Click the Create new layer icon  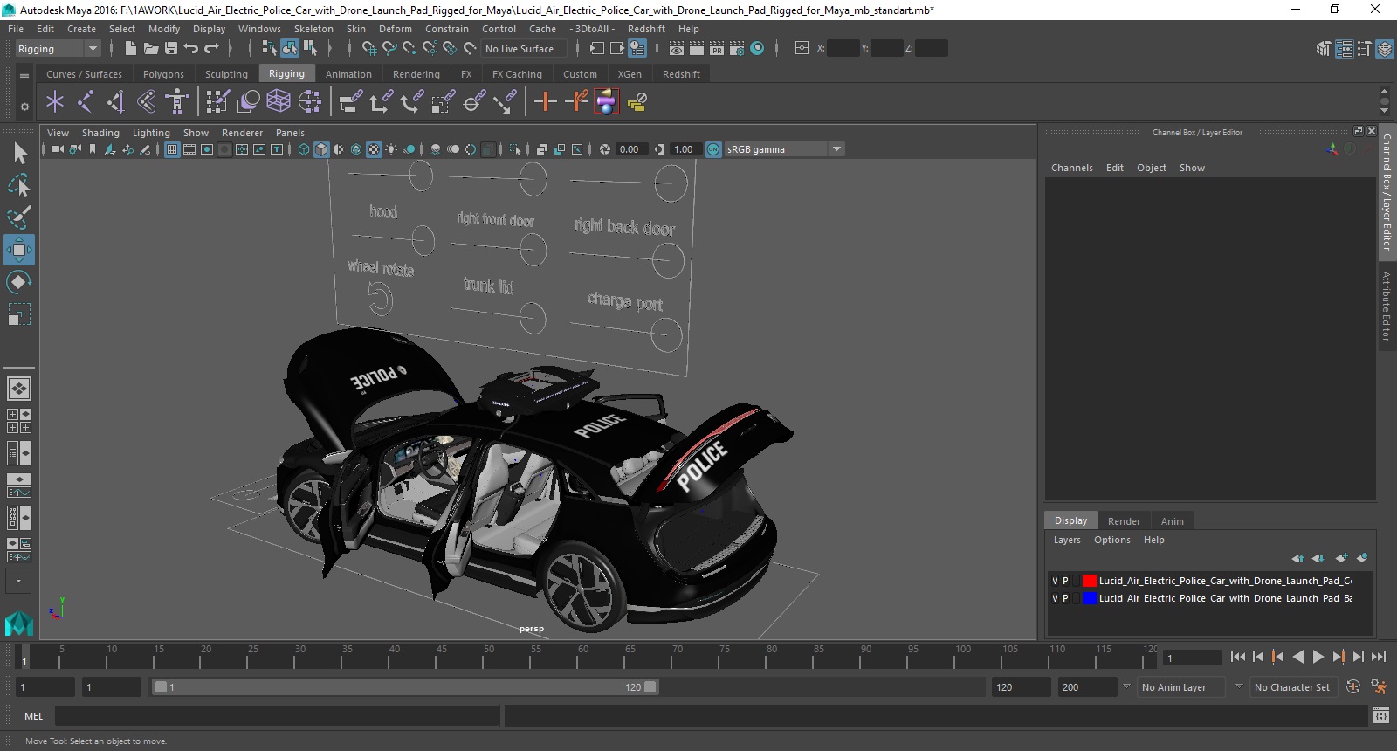[x=1342, y=558]
